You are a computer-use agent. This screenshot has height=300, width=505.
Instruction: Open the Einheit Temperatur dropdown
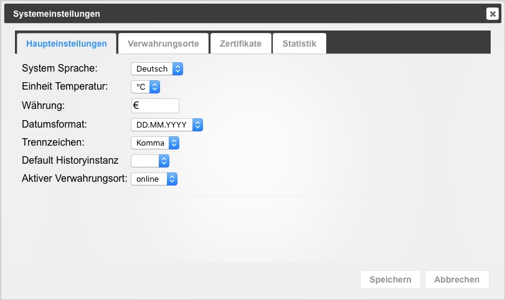pyautogui.click(x=145, y=87)
